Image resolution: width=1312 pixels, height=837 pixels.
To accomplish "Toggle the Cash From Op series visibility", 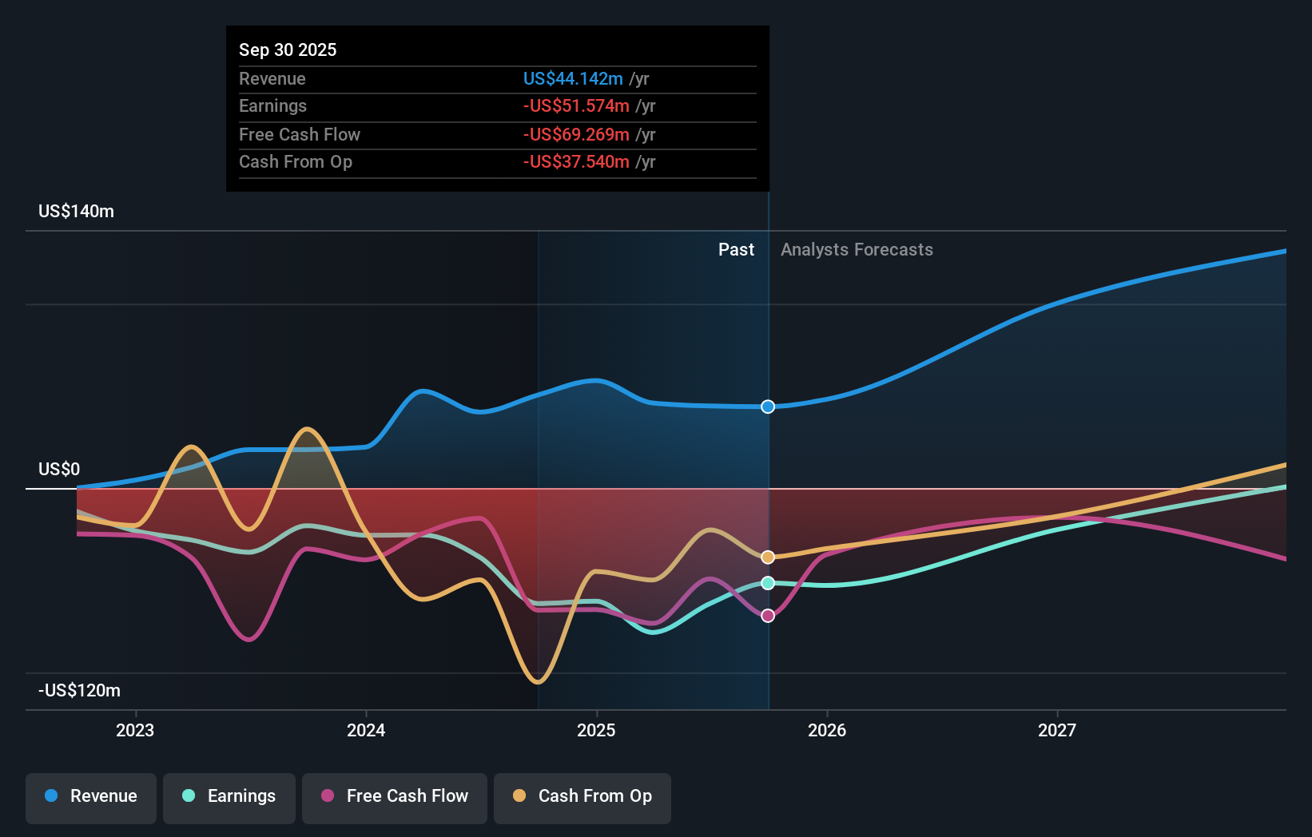I will 582,796.
